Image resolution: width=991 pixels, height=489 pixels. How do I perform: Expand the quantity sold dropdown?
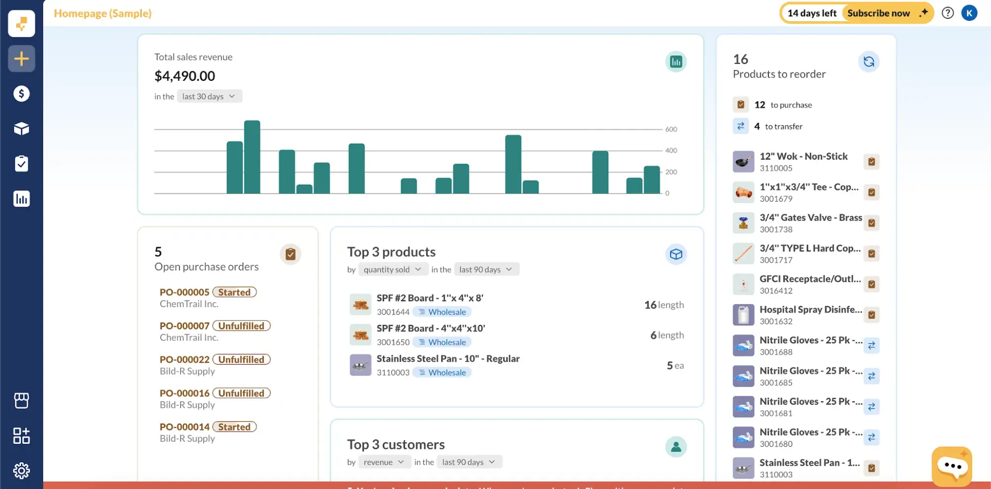[393, 269]
